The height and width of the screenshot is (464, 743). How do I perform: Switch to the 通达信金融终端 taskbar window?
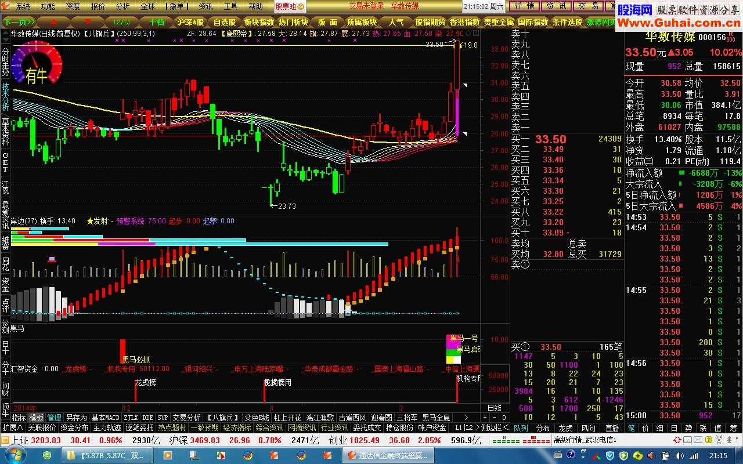coord(388,455)
